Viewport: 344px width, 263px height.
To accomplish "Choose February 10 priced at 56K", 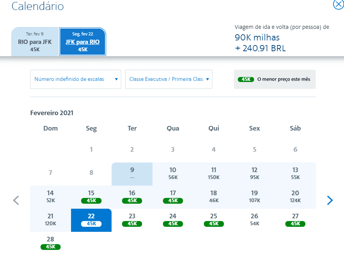I will [173, 174].
